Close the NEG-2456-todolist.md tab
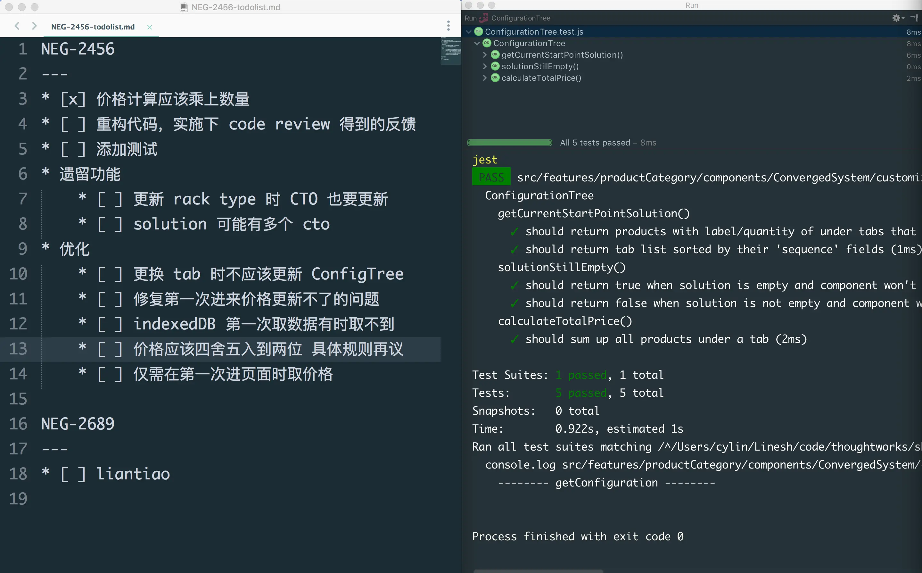 pyautogui.click(x=150, y=27)
